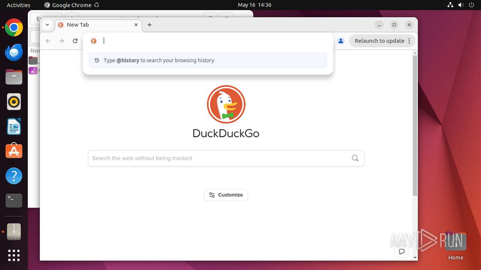Click the search magnifier icon

(x=355, y=158)
